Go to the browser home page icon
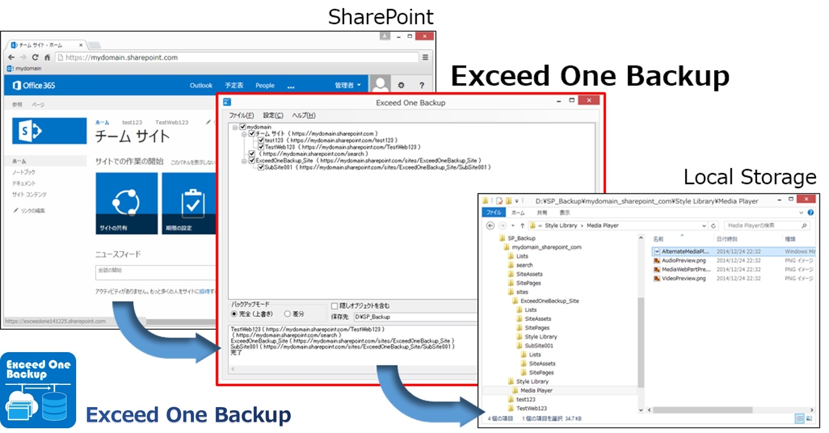Image resolution: width=829 pixels, height=433 pixels. 47,57
